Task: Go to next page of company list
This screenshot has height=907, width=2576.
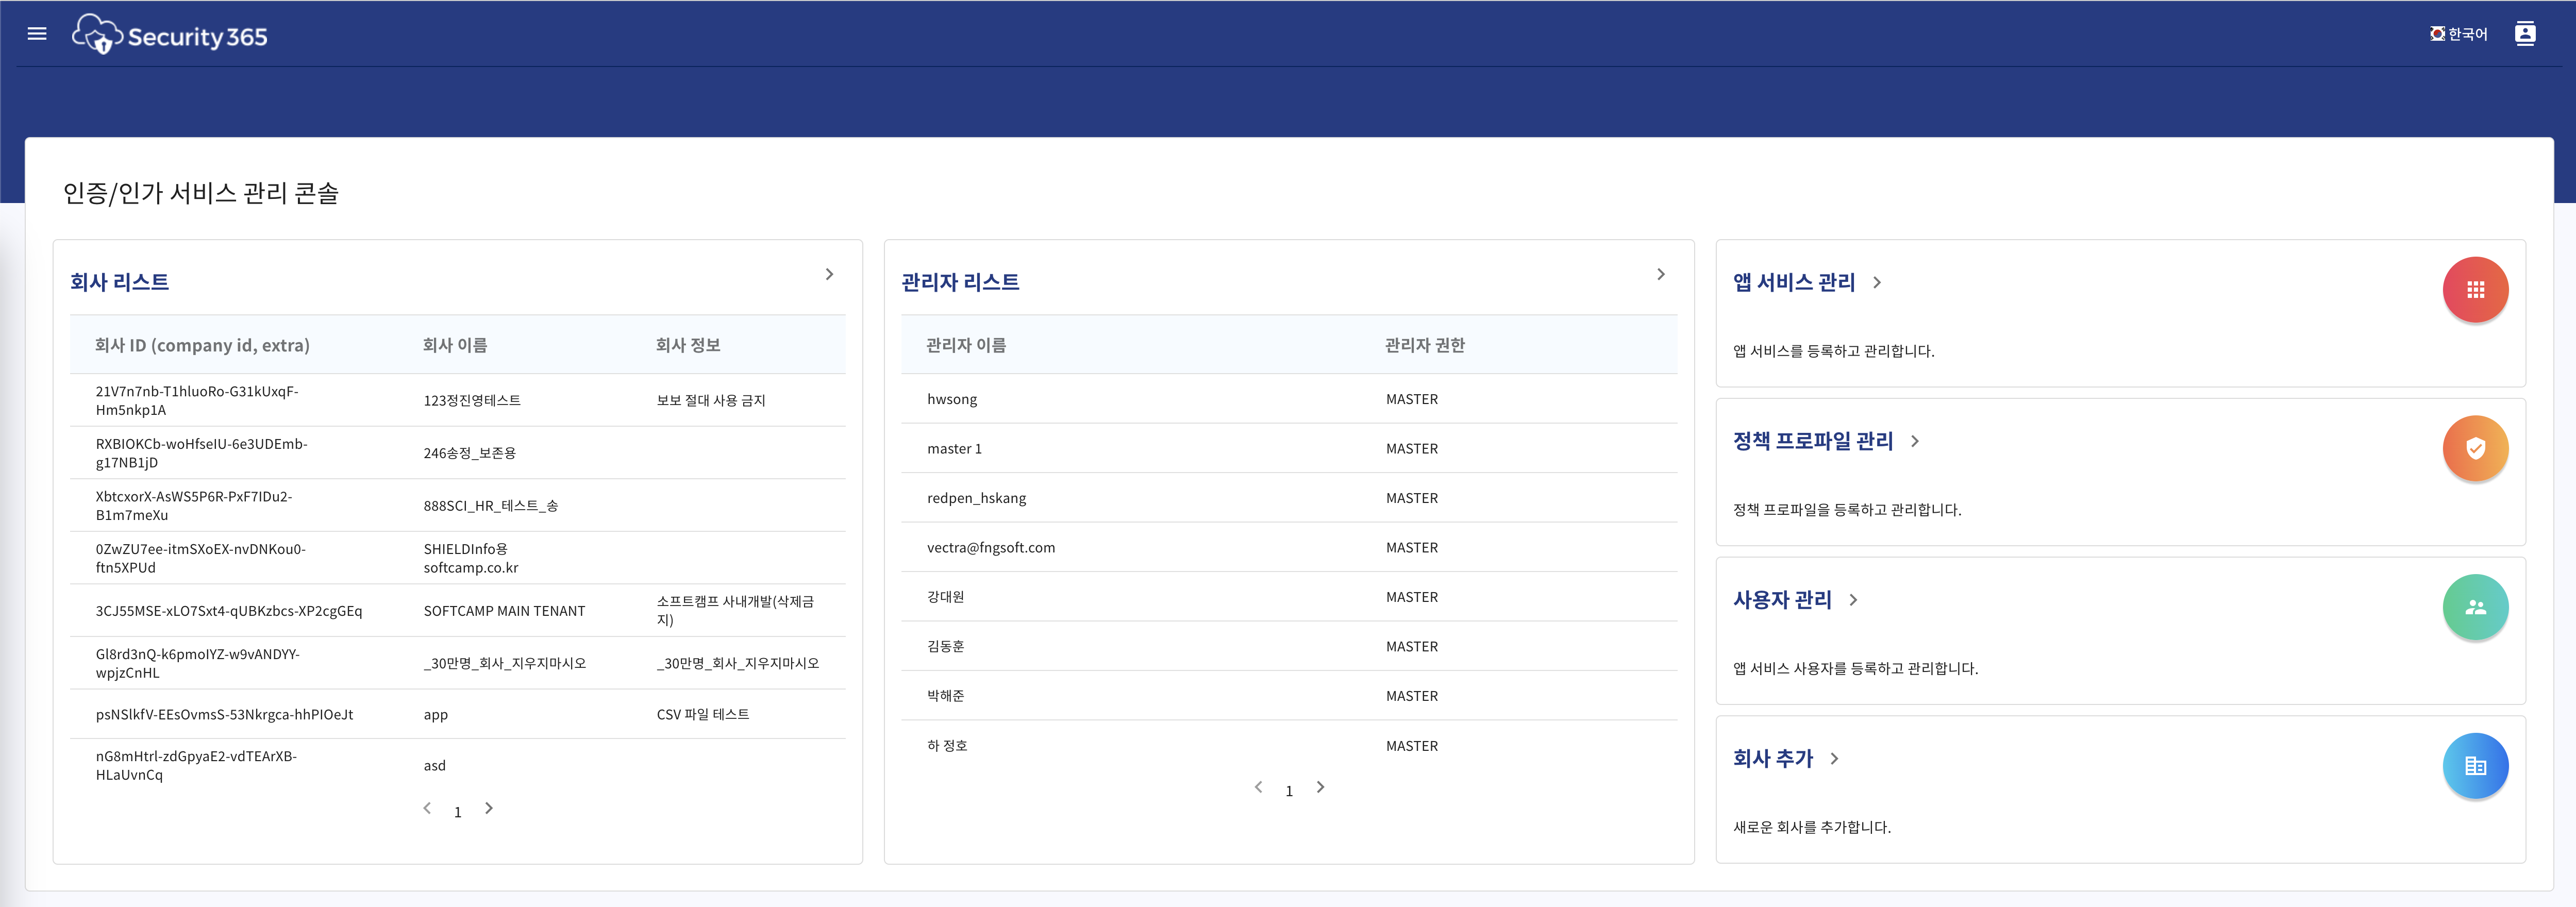Action: point(489,808)
